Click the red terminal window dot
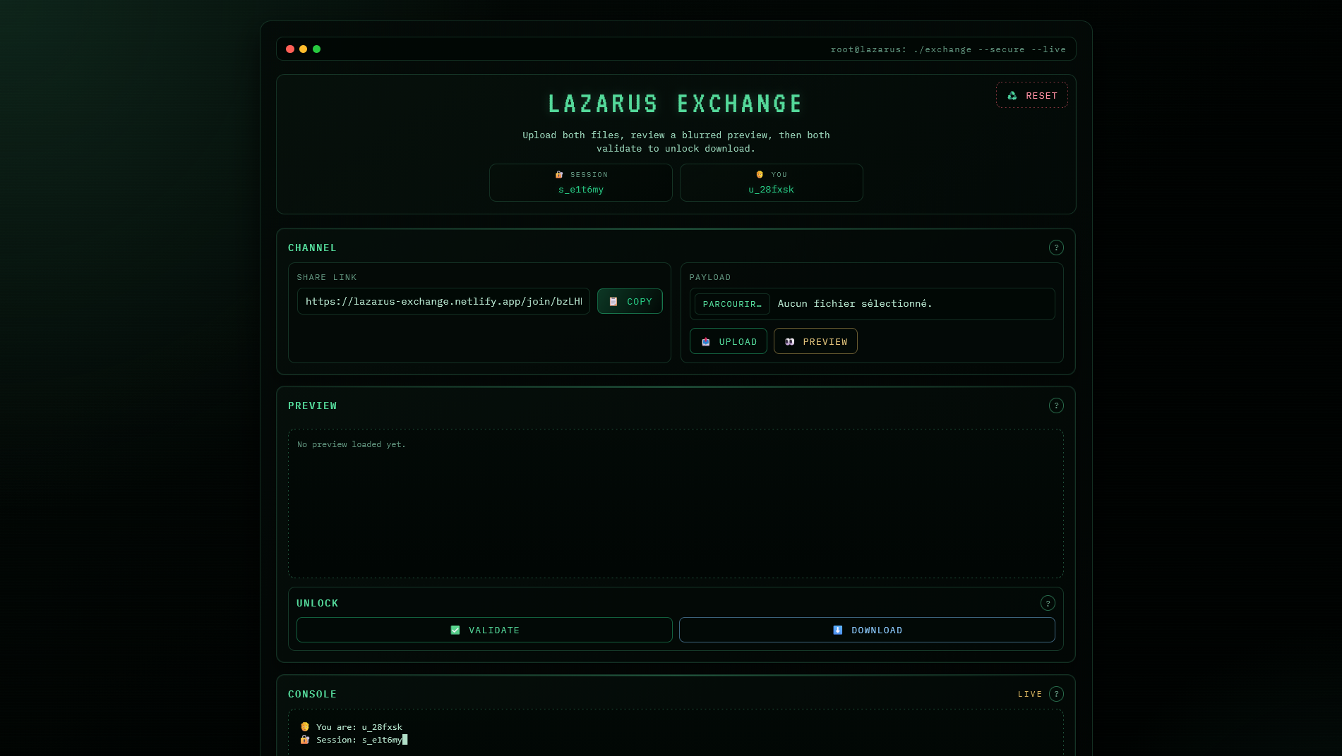Image resolution: width=1342 pixels, height=756 pixels. [x=289, y=49]
